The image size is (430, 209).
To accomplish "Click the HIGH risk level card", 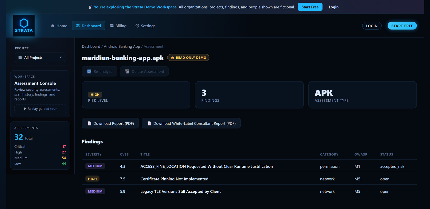I will (x=136, y=95).
